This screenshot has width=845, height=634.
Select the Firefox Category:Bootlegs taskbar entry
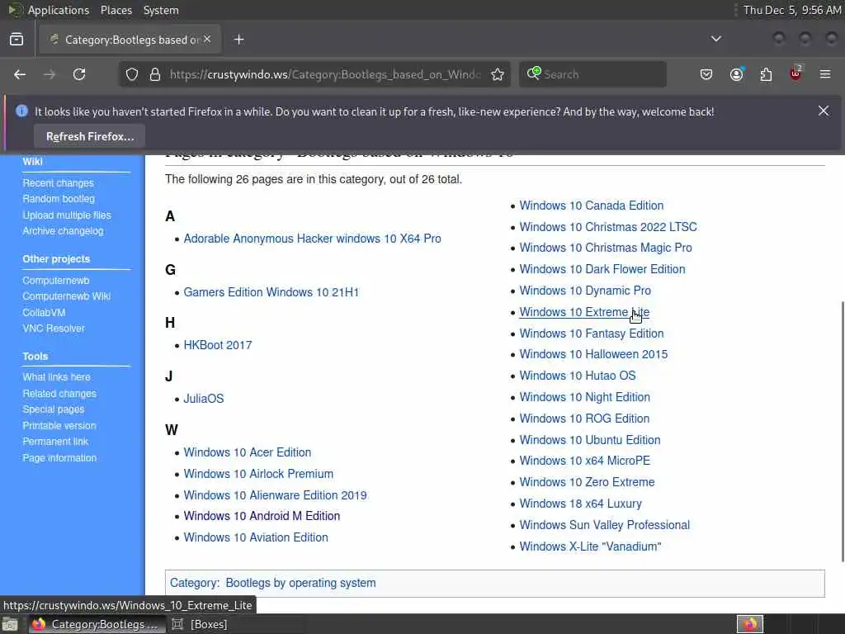pyautogui.click(x=96, y=624)
